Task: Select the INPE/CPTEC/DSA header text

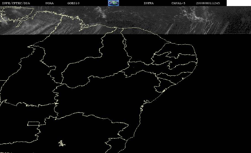Action: 16,3
